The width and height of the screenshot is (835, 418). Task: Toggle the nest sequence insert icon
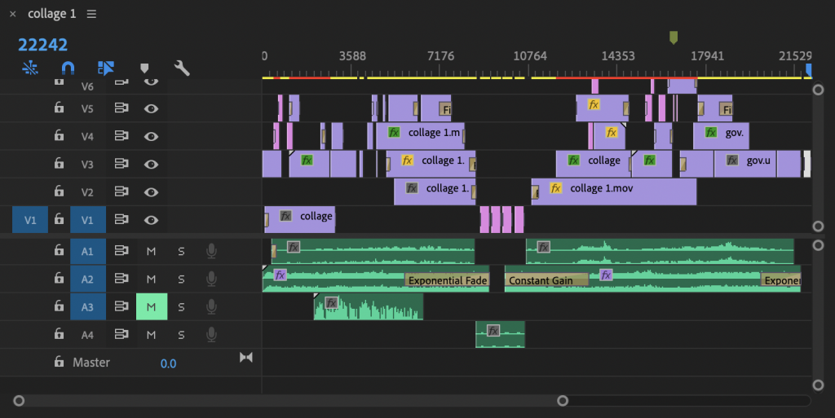point(30,68)
